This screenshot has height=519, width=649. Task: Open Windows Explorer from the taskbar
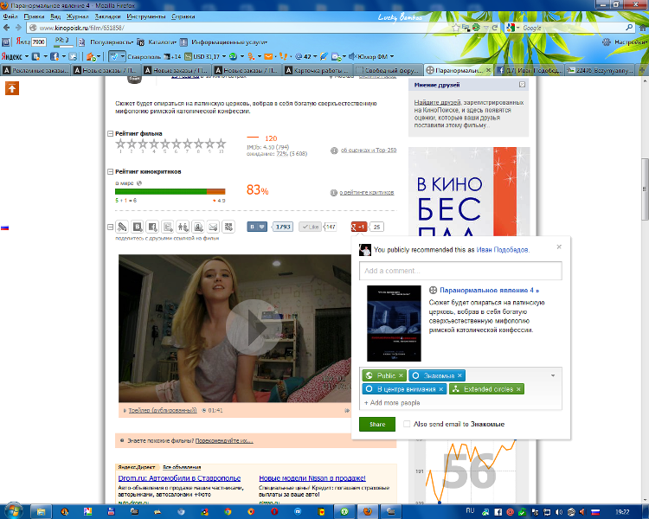click(41, 512)
